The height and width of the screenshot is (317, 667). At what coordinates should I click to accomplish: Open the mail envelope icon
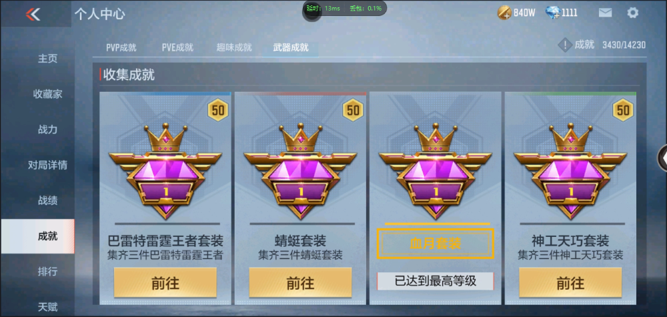[x=605, y=13]
